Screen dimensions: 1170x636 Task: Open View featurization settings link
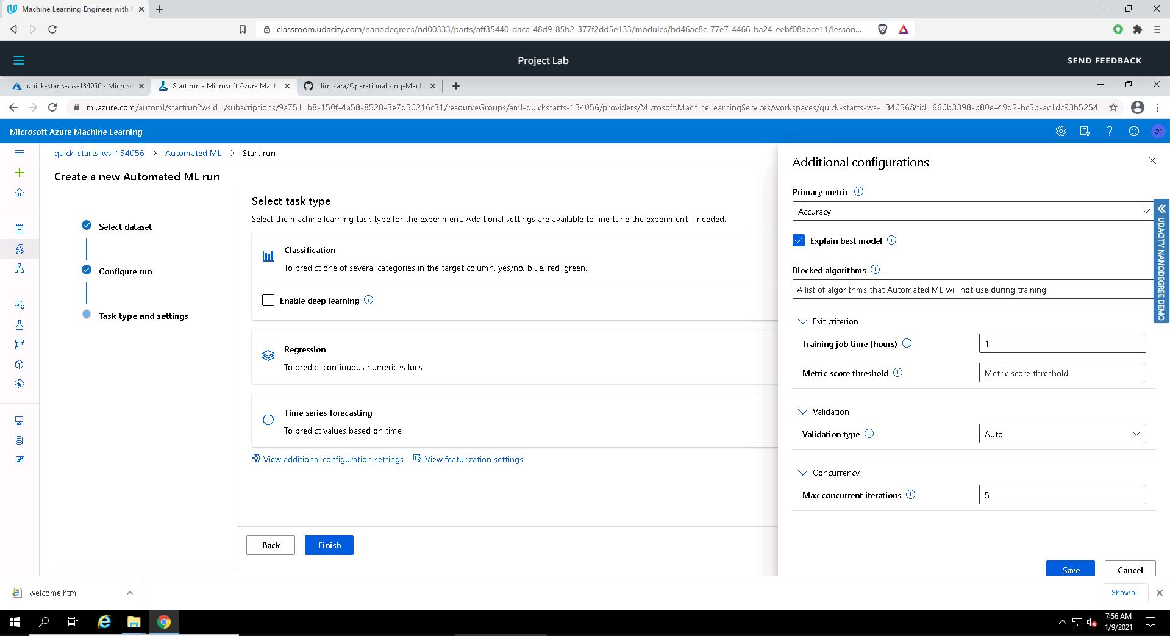pyautogui.click(x=473, y=459)
